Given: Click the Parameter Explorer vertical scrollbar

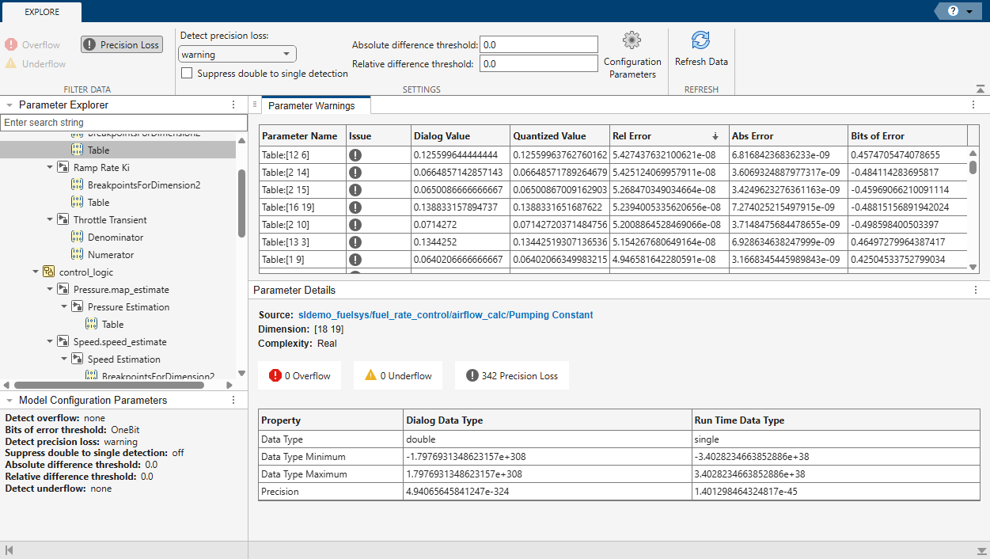Looking at the screenshot, I should click(x=241, y=203).
